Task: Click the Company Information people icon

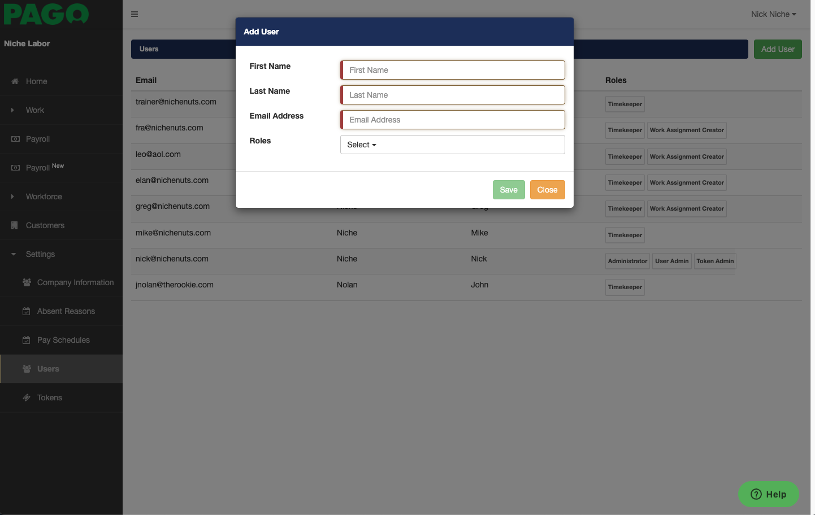Action: (27, 282)
